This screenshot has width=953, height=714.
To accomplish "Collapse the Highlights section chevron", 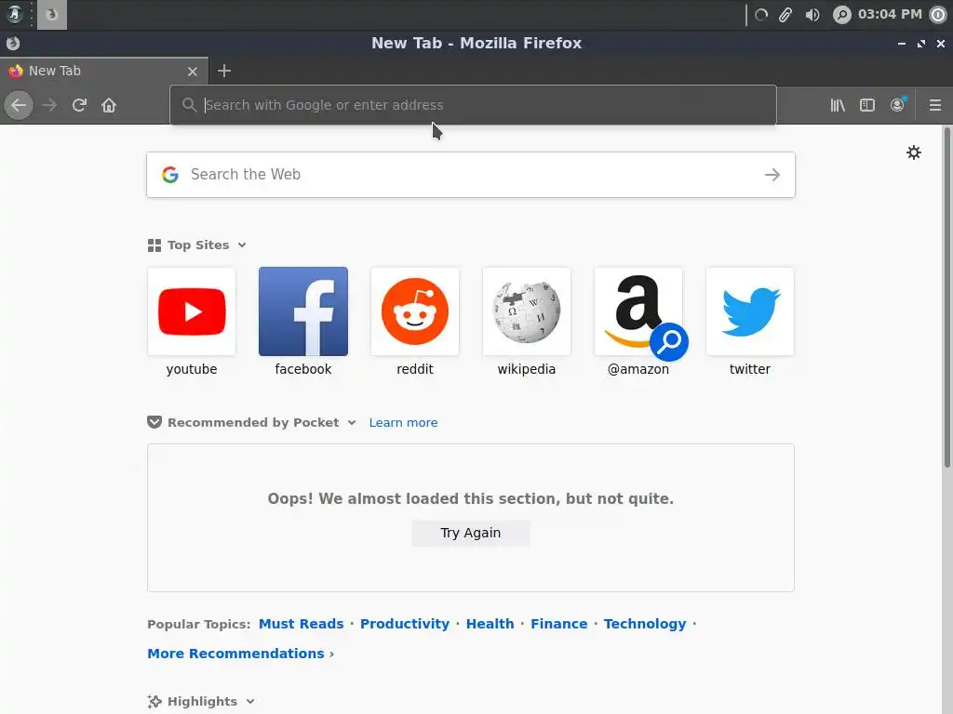I will tap(250, 702).
